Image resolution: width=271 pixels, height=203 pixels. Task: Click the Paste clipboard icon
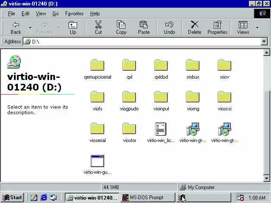[x=144, y=25]
